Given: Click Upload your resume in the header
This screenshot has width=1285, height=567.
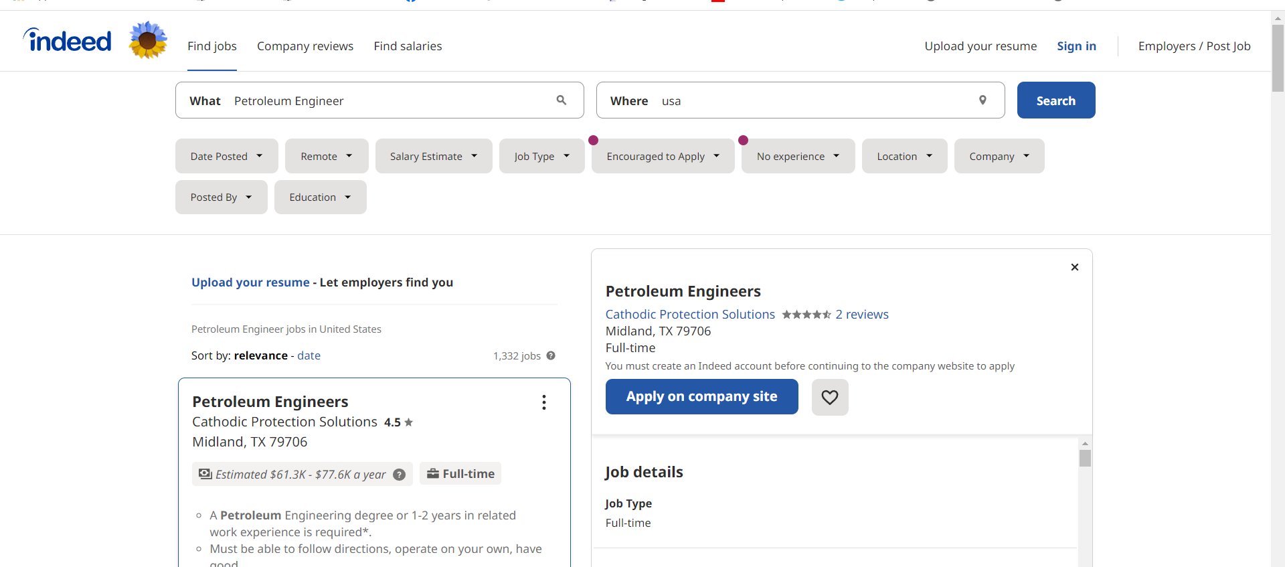Looking at the screenshot, I should tap(980, 46).
